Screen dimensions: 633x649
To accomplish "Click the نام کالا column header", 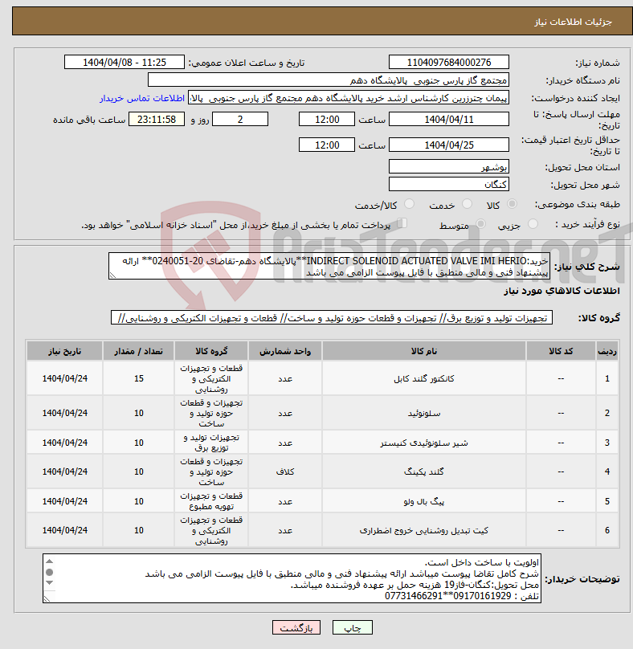I will [x=424, y=351].
